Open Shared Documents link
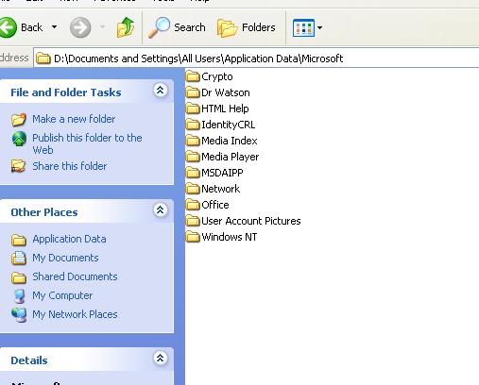The image size is (479, 385). pos(75,276)
